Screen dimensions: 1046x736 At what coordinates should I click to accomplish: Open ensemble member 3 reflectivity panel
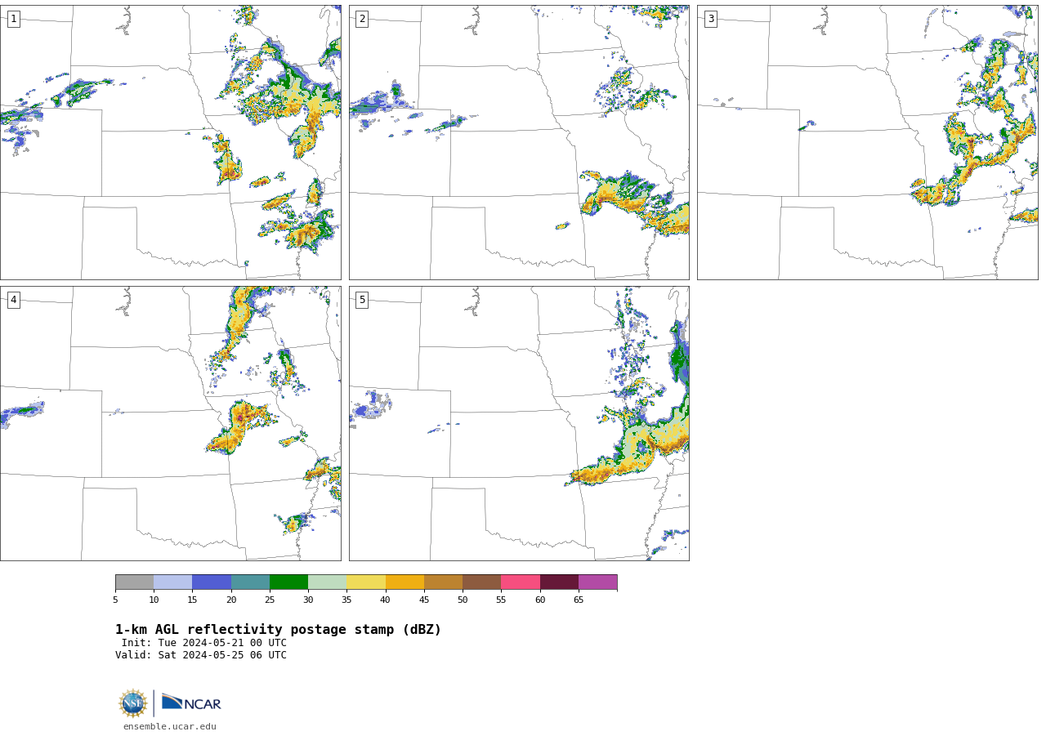click(x=868, y=142)
